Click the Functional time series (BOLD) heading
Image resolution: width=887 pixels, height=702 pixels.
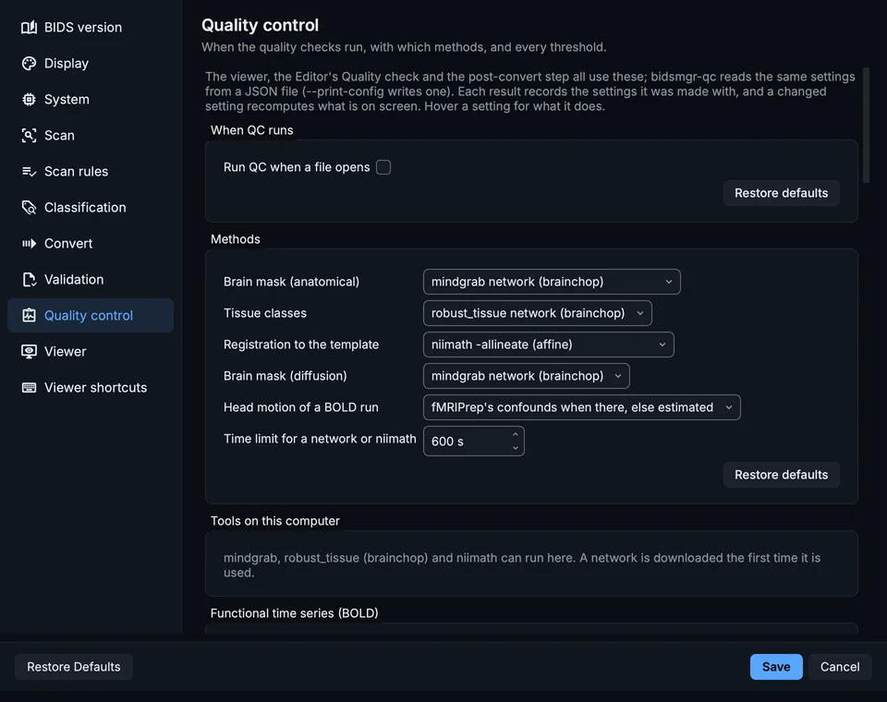[294, 613]
